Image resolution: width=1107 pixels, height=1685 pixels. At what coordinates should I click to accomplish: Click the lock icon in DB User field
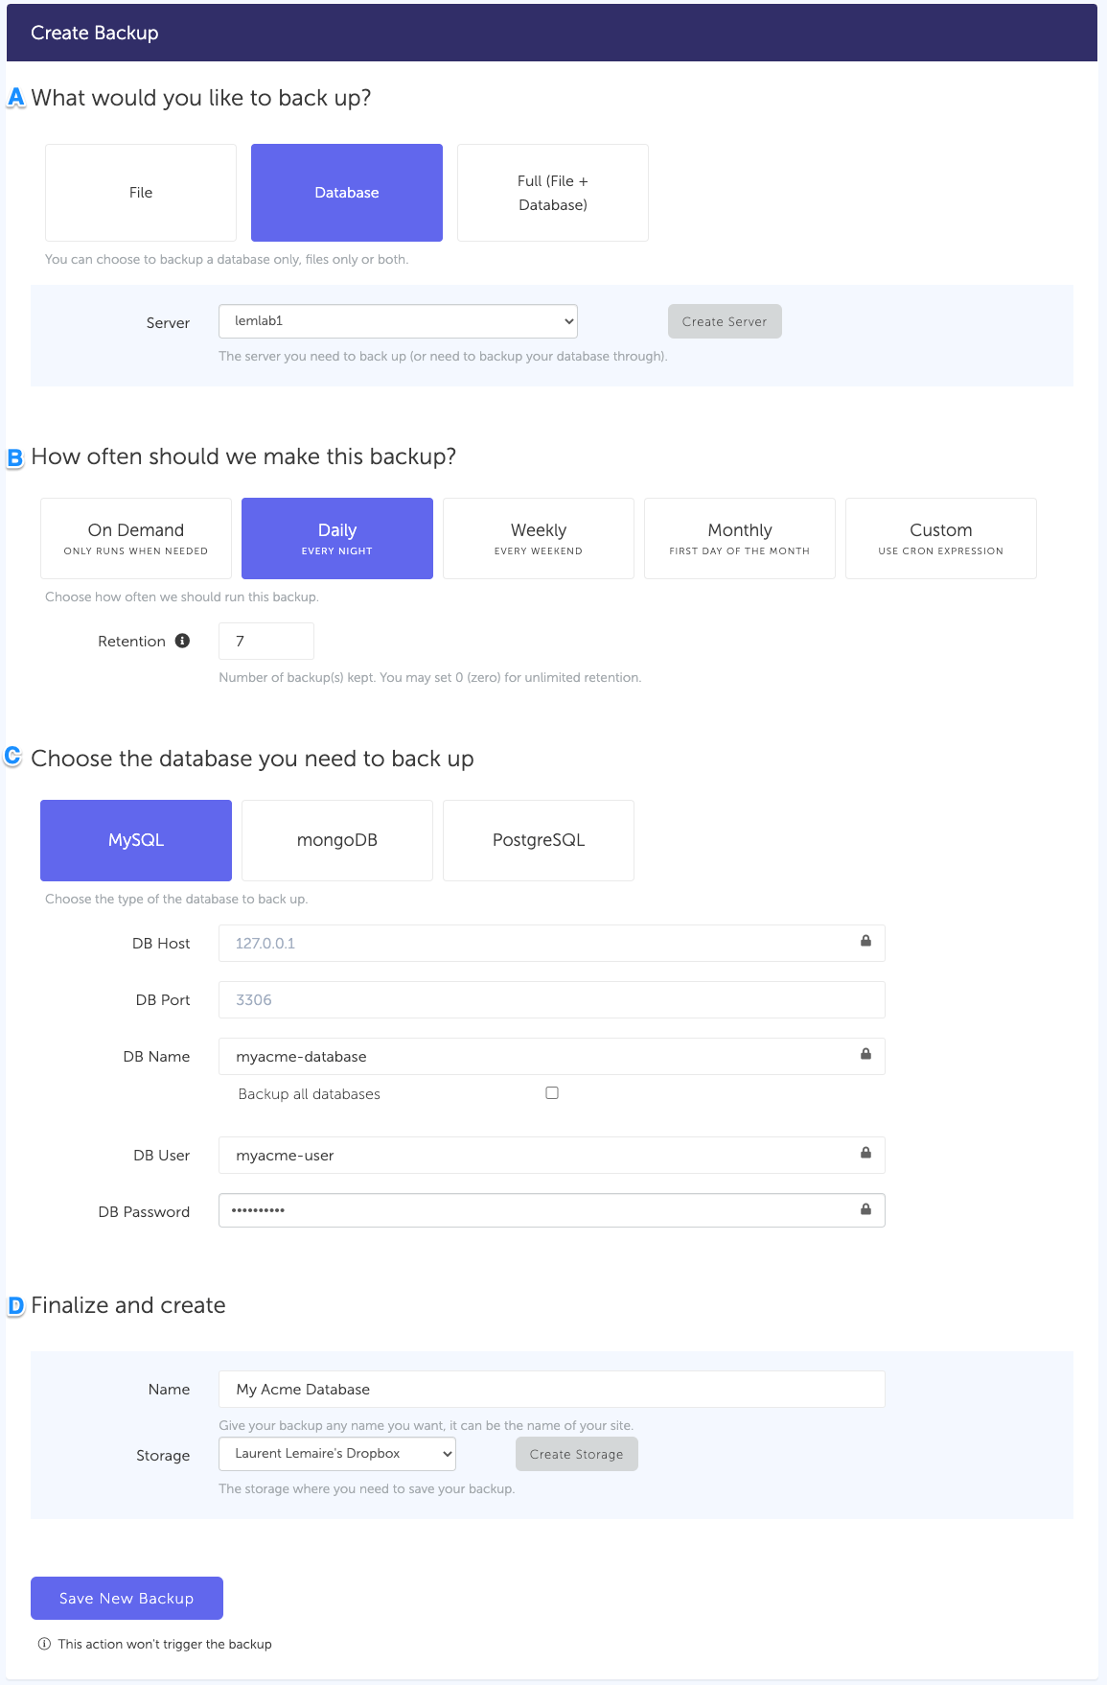[x=865, y=1153]
